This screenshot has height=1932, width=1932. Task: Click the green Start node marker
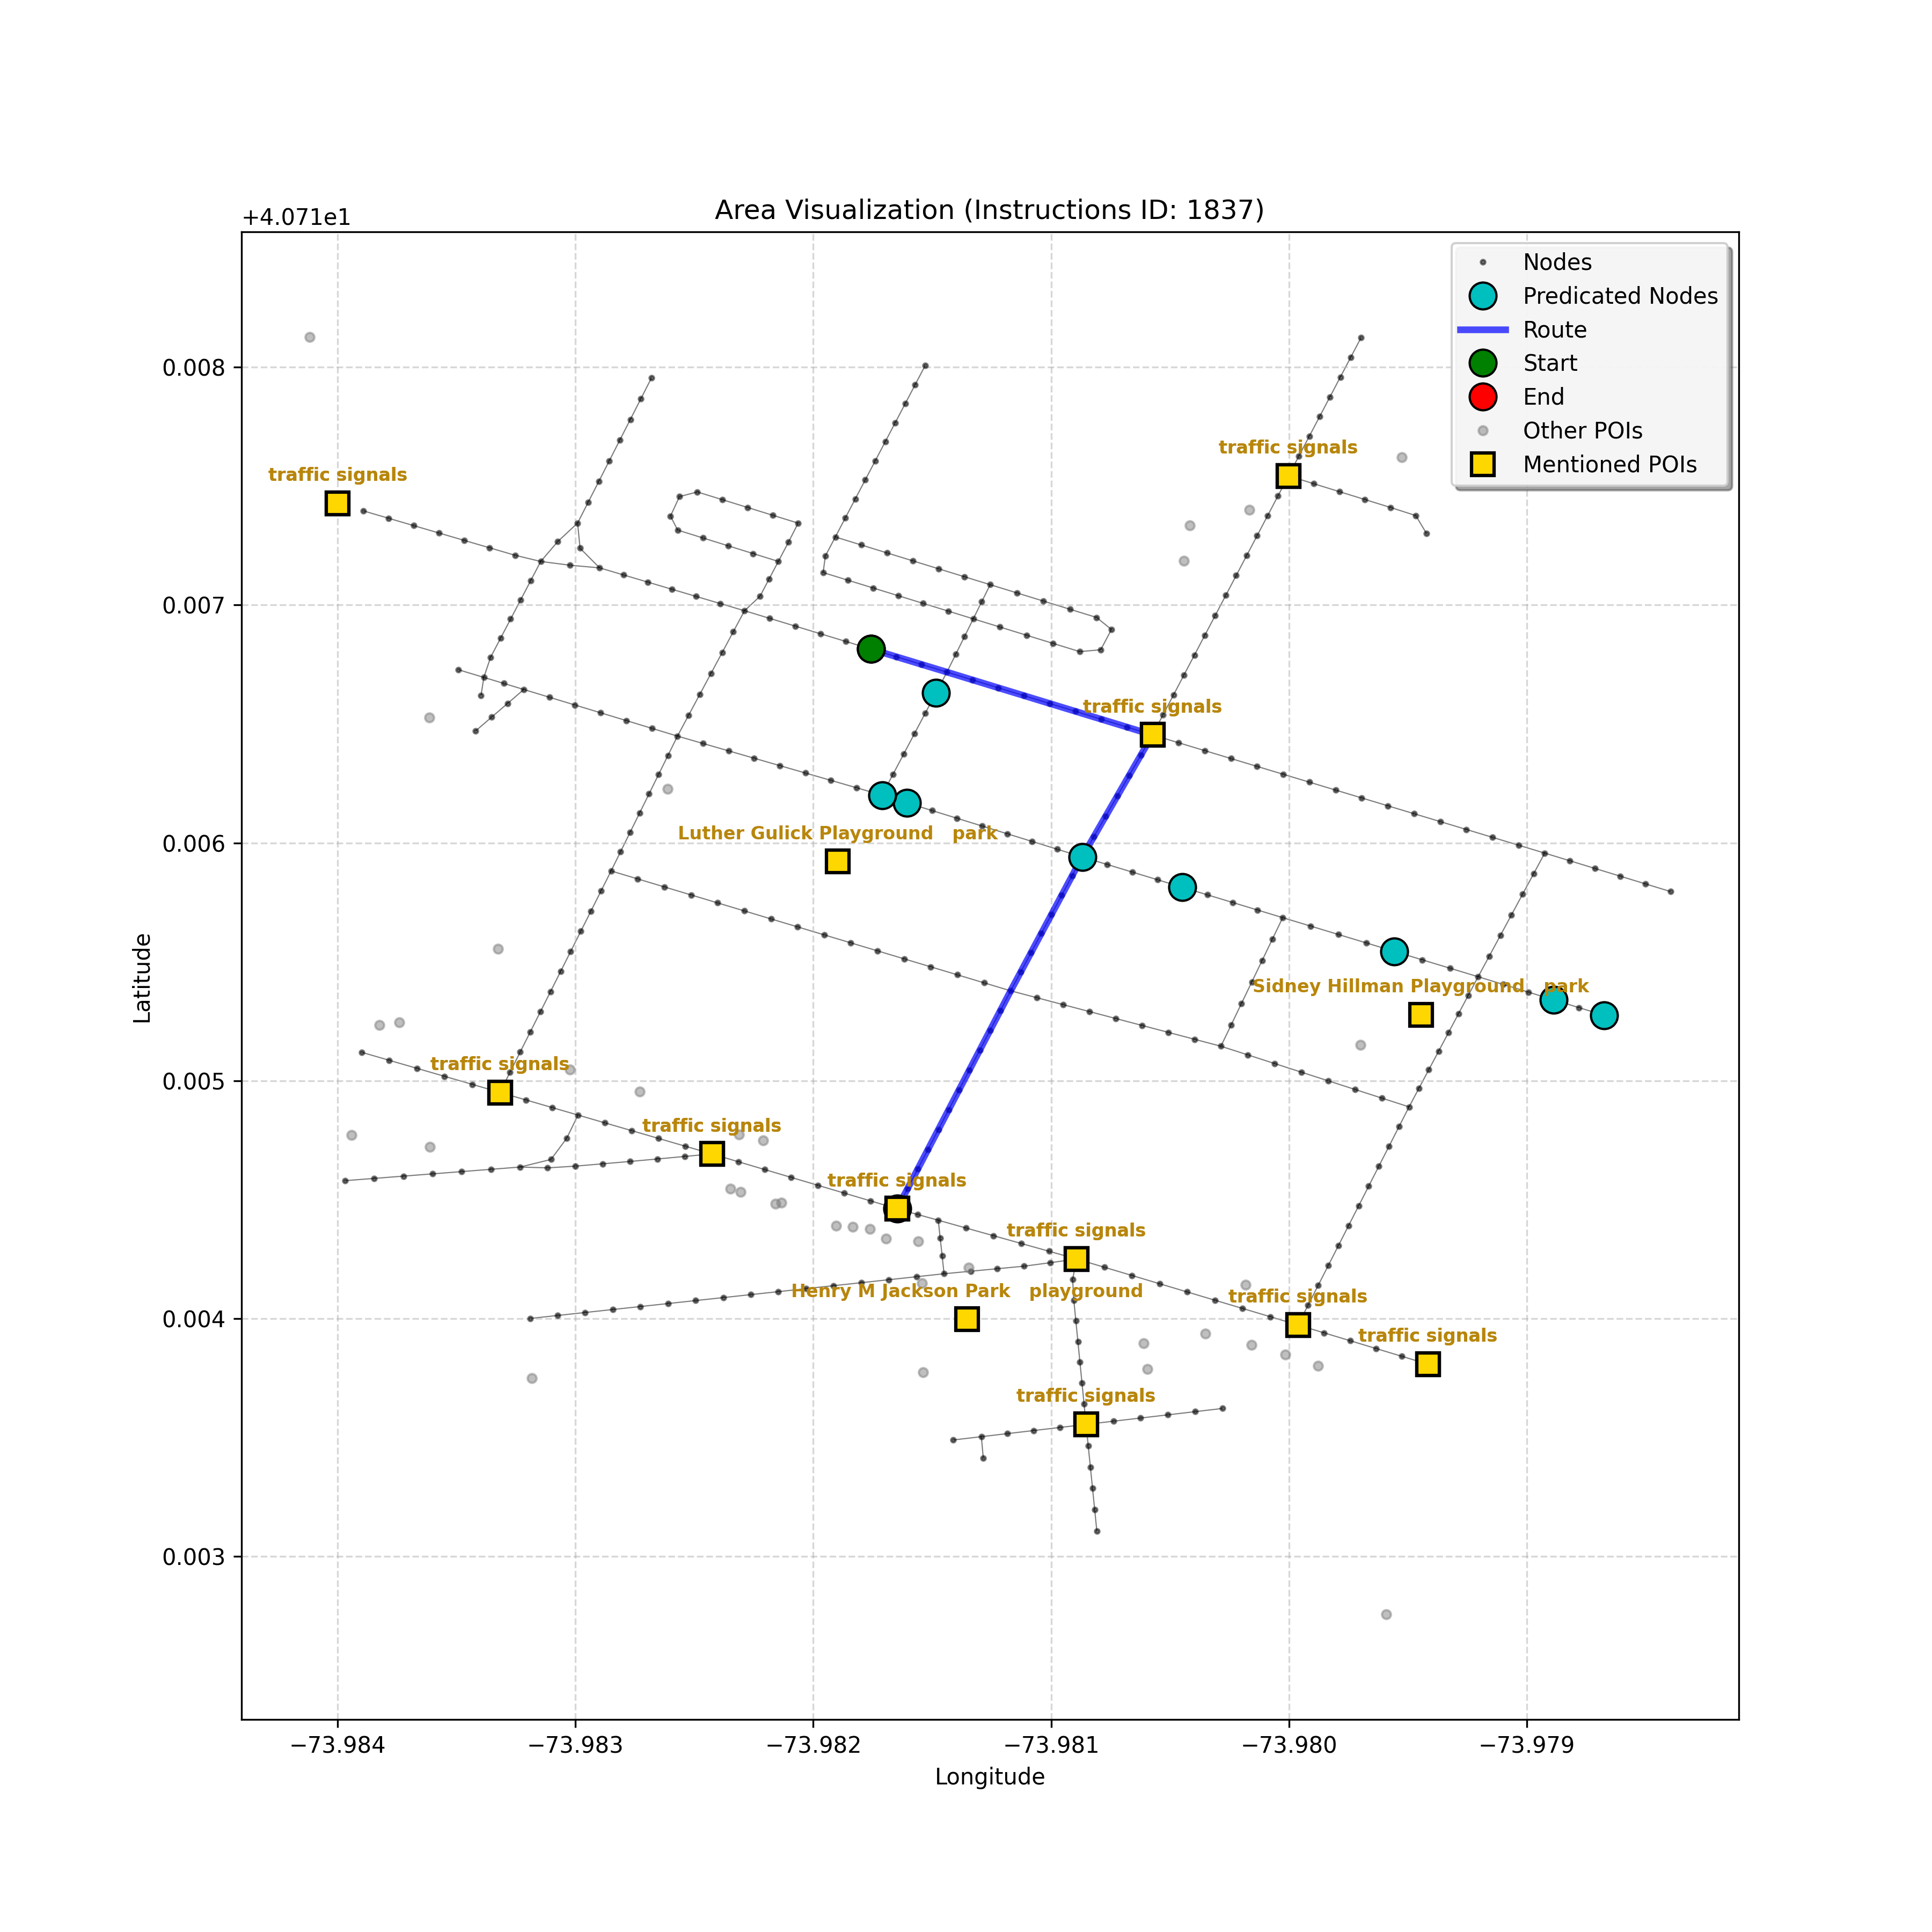pyautogui.click(x=871, y=649)
